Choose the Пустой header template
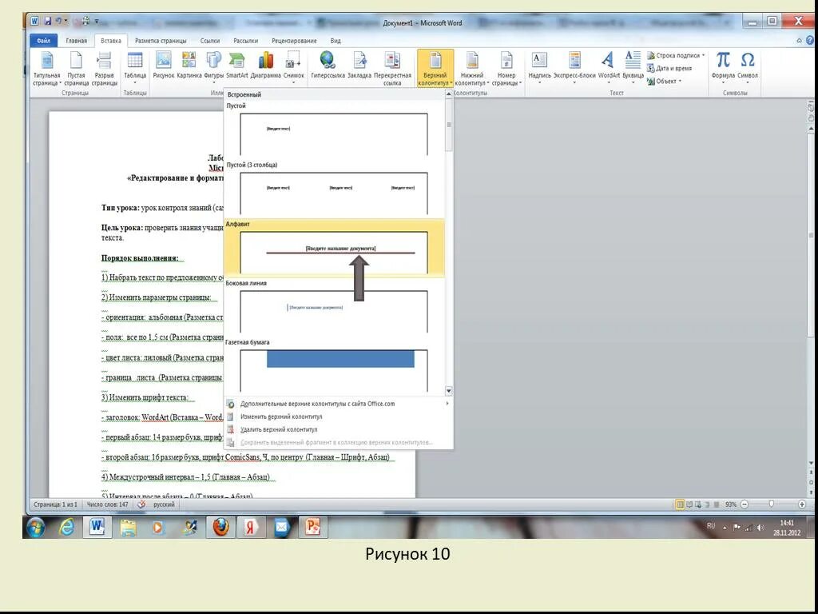Screen dimensions: 818x614 [x=334, y=129]
